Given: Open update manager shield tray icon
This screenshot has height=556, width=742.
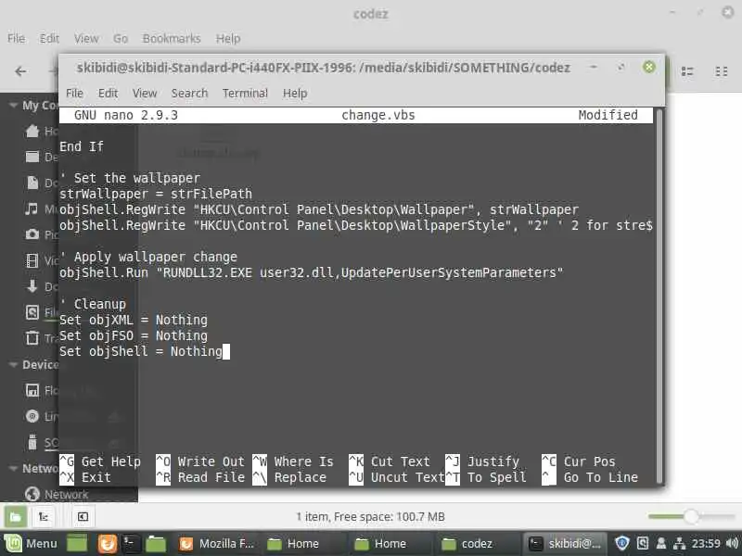Looking at the screenshot, I should tap(622, 544).
